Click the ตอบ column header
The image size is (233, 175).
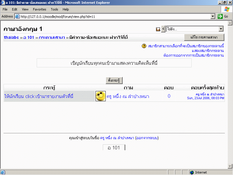(x=169, y=88)
